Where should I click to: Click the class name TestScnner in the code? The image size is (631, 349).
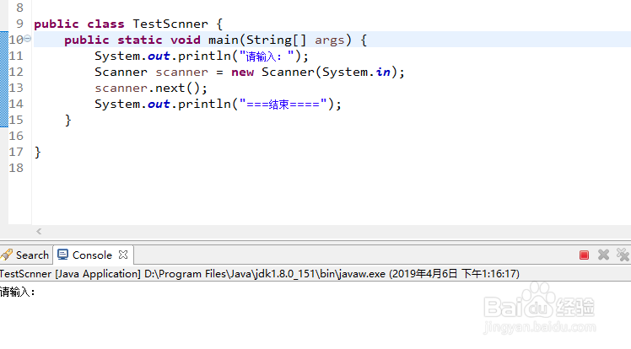170,24
